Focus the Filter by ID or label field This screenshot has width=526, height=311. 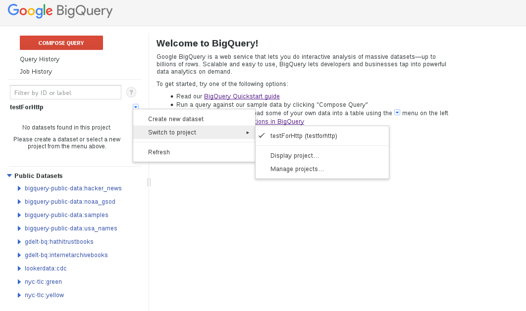[x=66, y=92]
